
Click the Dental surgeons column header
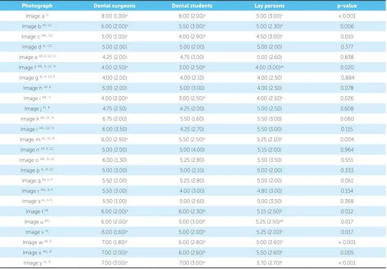click(x=114, y=6)
